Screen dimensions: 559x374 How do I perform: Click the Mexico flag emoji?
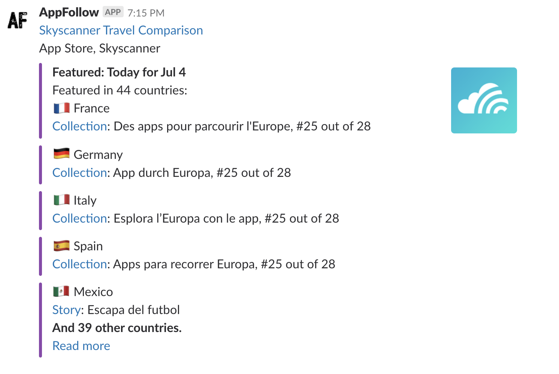coord(61,292)
